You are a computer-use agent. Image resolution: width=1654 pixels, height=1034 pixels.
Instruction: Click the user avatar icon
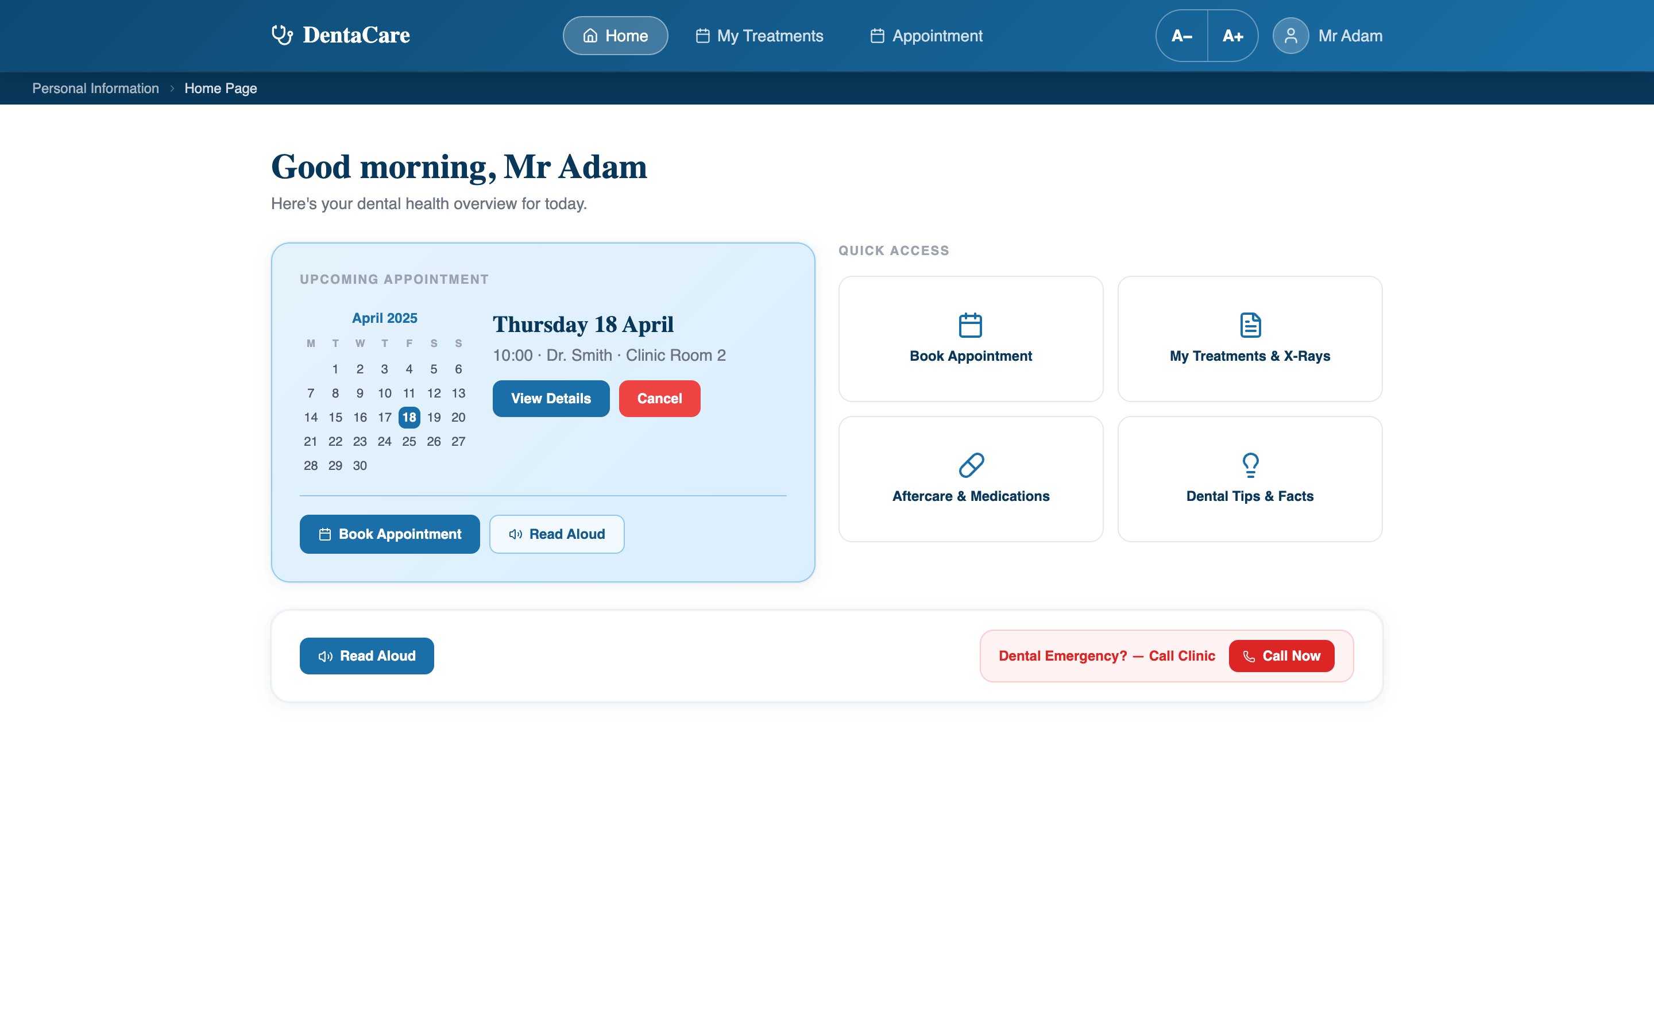tap(1290, 36)
